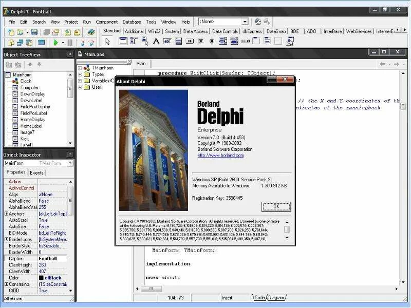Select the ComboBox component icon

pos(234,41)
